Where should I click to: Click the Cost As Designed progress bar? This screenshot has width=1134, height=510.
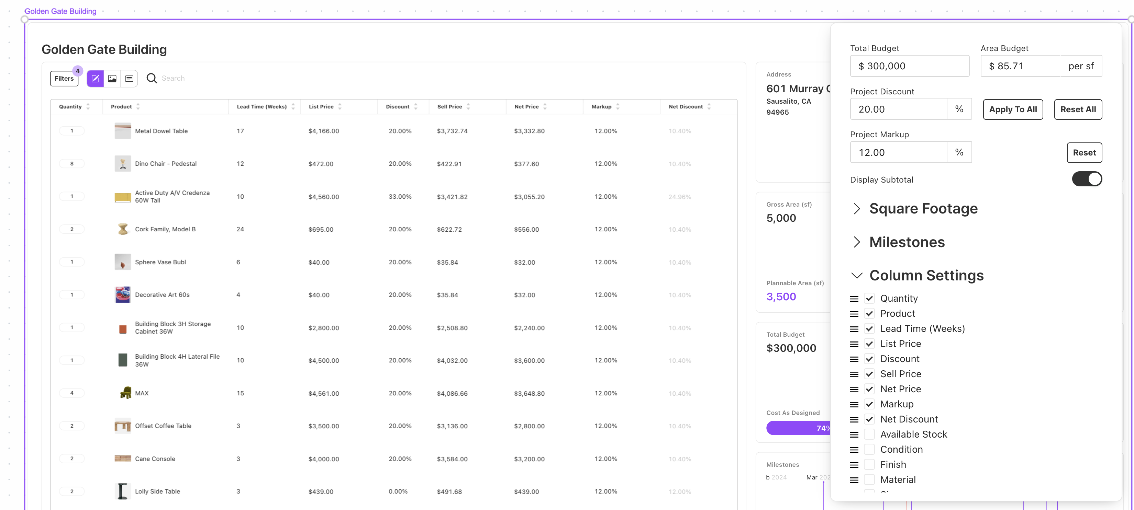(x=798, y=428)
